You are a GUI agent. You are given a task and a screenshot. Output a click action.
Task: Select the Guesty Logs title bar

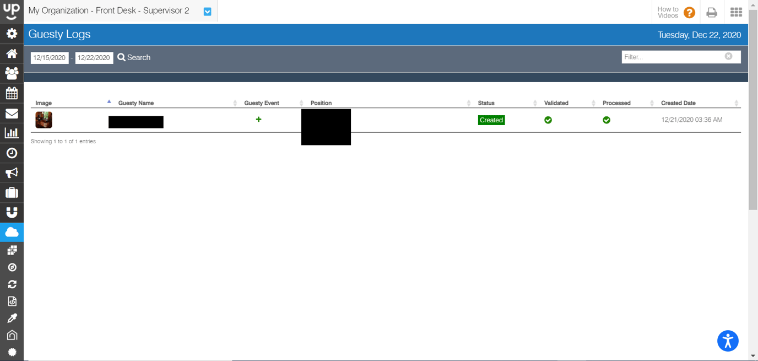point(59,34)
